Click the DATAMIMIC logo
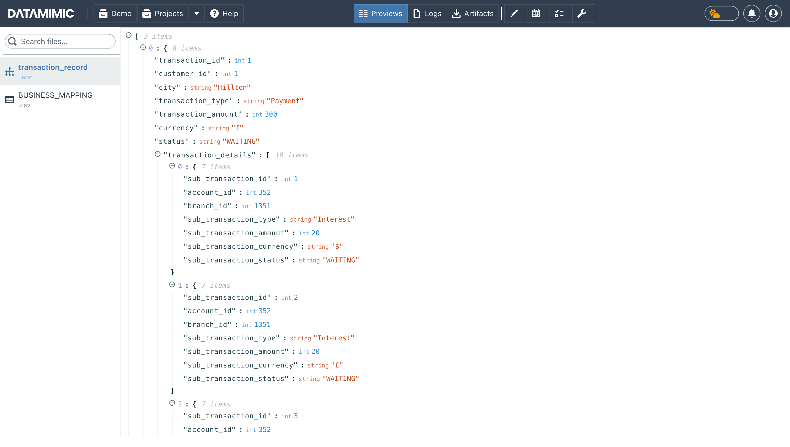This screenshot has height=447, width=790. 40,13
